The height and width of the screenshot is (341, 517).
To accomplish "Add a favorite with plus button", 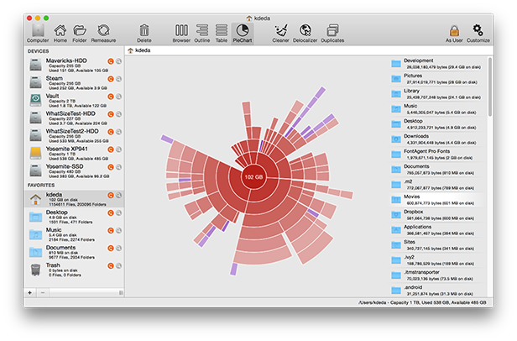I will (30, 292).
